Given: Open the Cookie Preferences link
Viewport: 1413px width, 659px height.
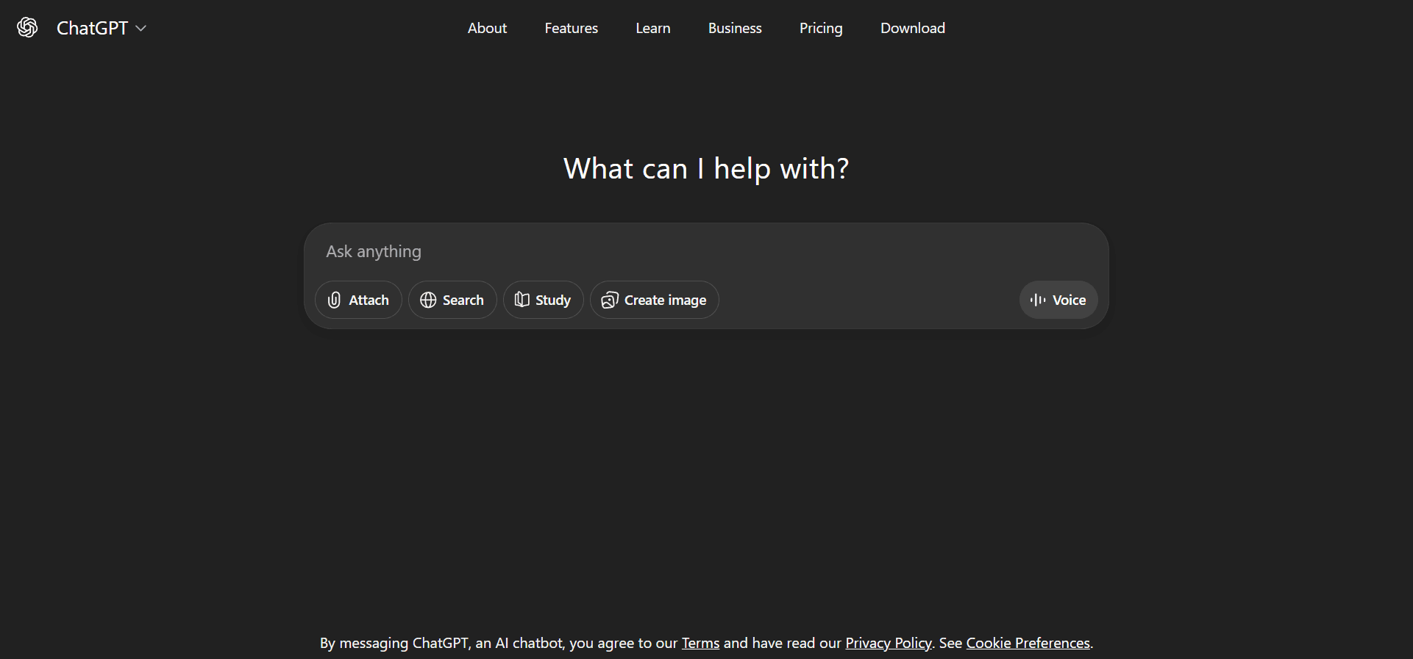Looking at the screenshot, I should point(1028,643).
